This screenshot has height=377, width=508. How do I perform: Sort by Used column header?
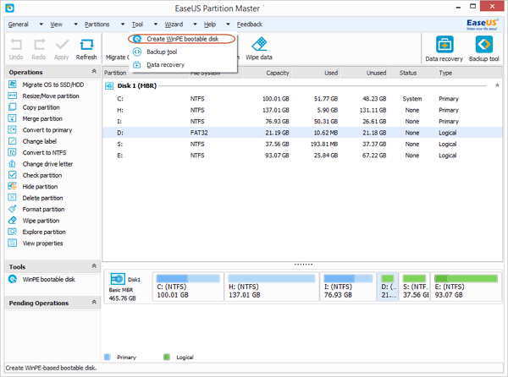tap(331, 73)
